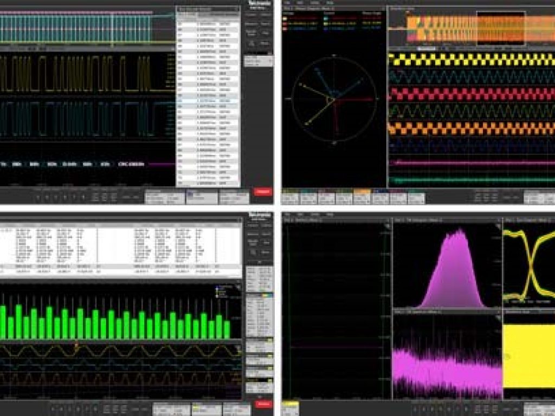Screen dimensions: 555x416
Task: Click zoom window box in top-right waveform overview
Action: (x=500, y=28)
